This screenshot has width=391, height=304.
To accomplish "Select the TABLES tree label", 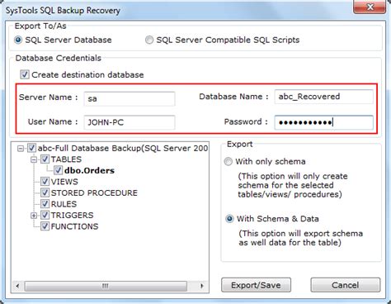I will click(x=66, y=159).
